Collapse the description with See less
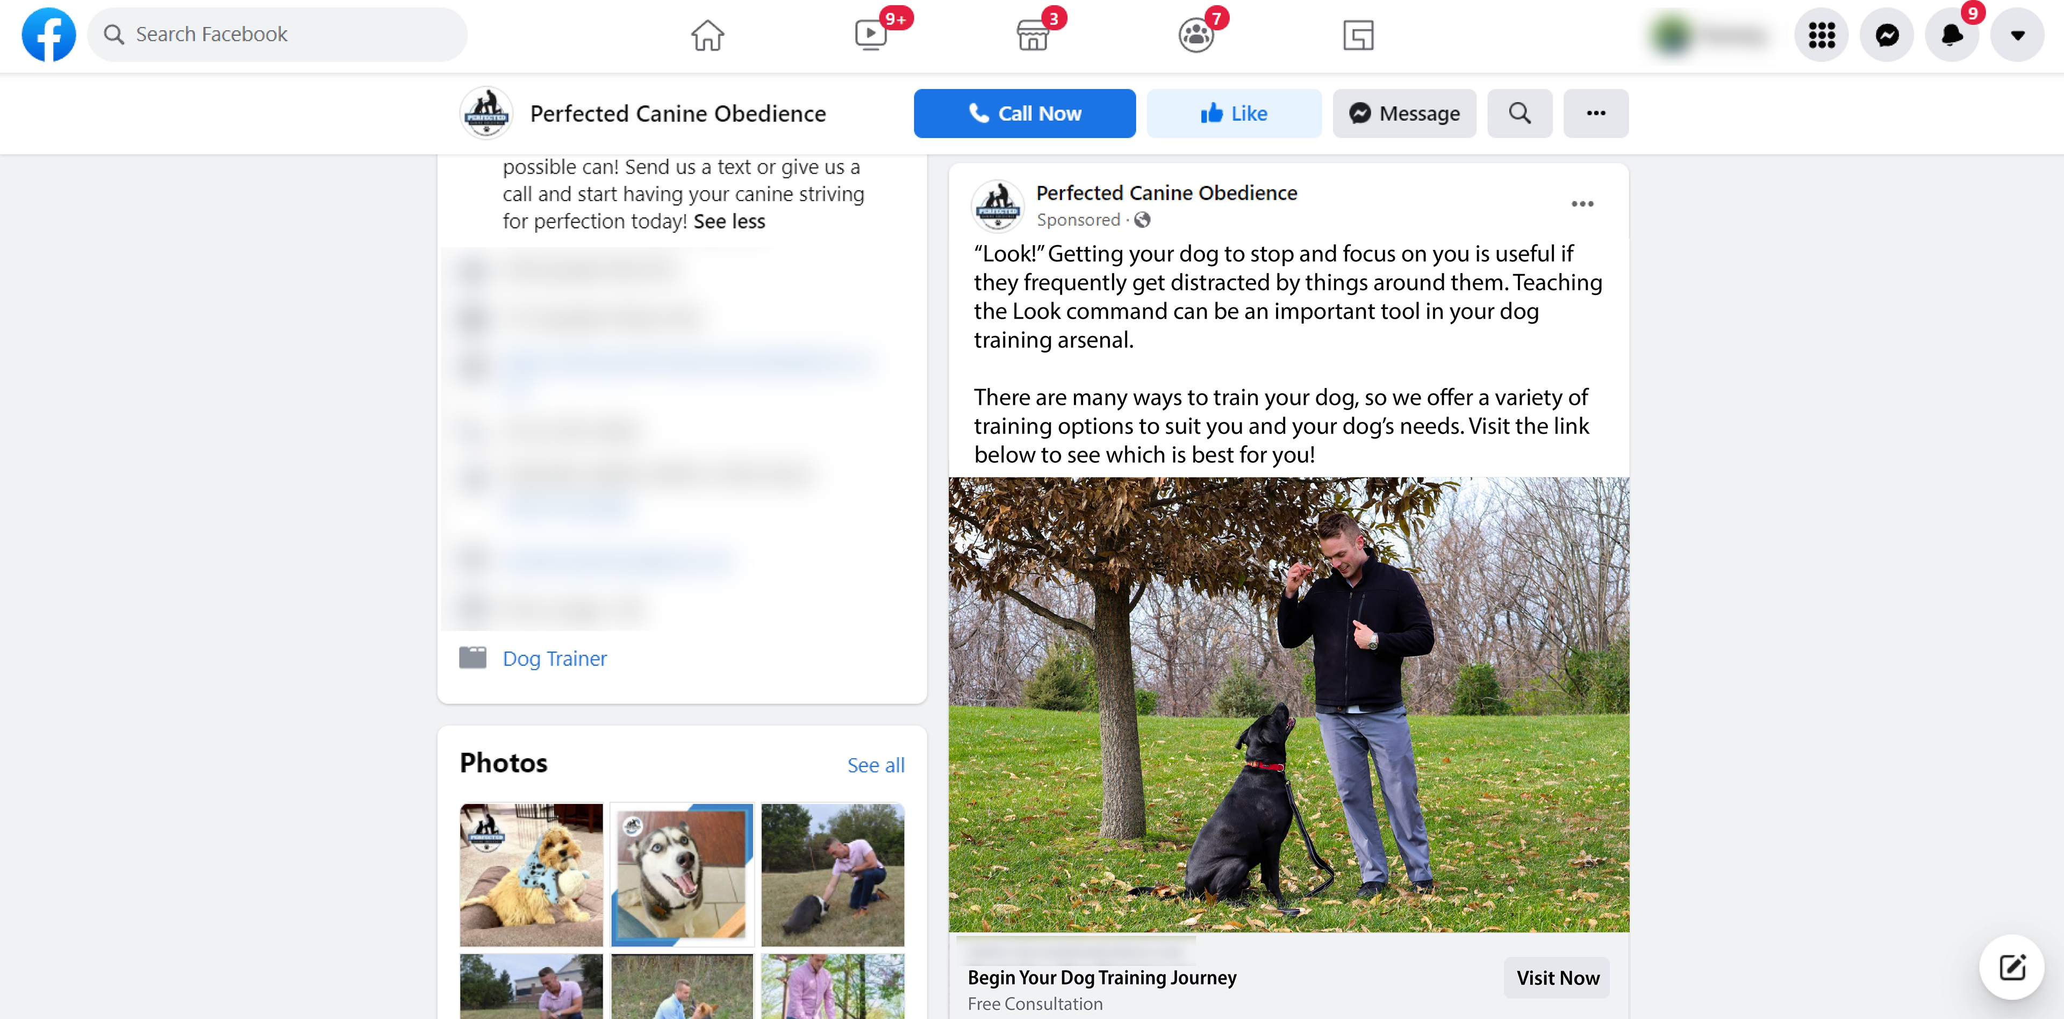The width and height of the screenshot is (2064, 1019). (729, 221)
